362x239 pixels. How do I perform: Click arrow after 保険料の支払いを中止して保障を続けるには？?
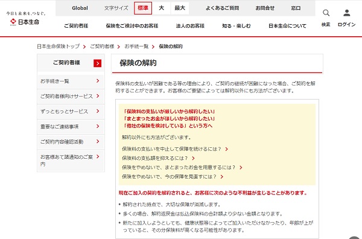(x=226, y=149)
